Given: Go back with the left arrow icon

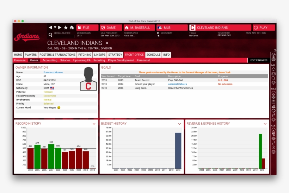Looking at the screenshot, I should (50, 27).
